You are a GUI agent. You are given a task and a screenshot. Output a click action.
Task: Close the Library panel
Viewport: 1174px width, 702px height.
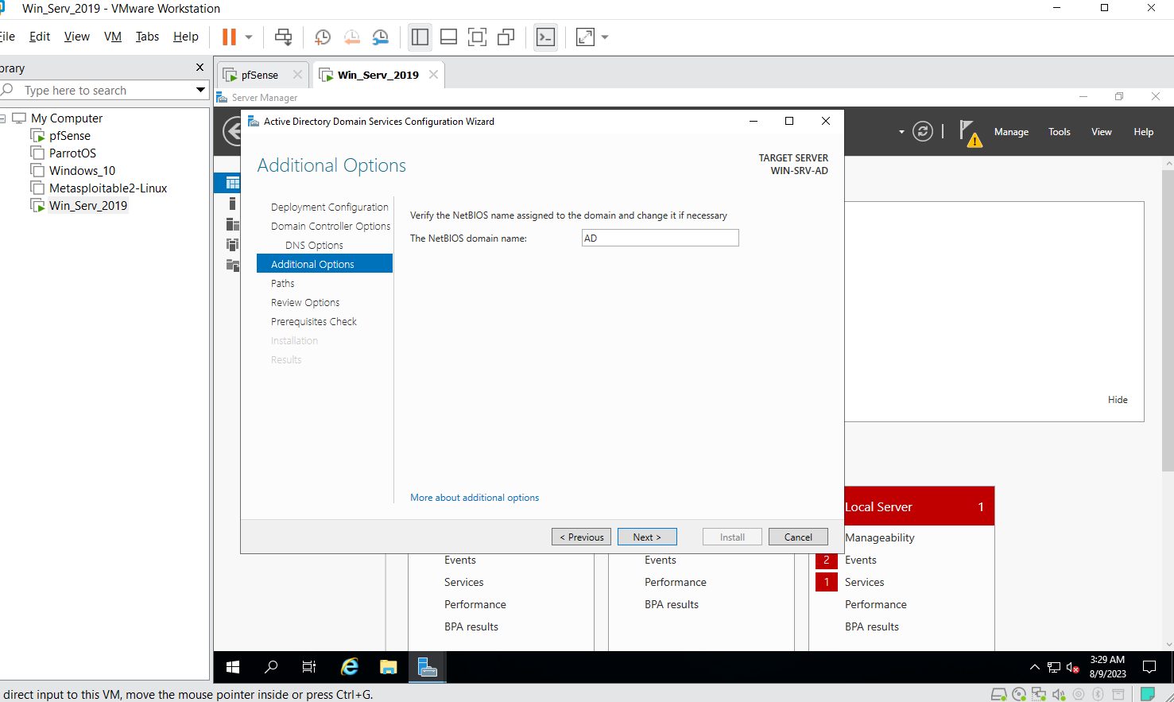[x=200, y=68]
